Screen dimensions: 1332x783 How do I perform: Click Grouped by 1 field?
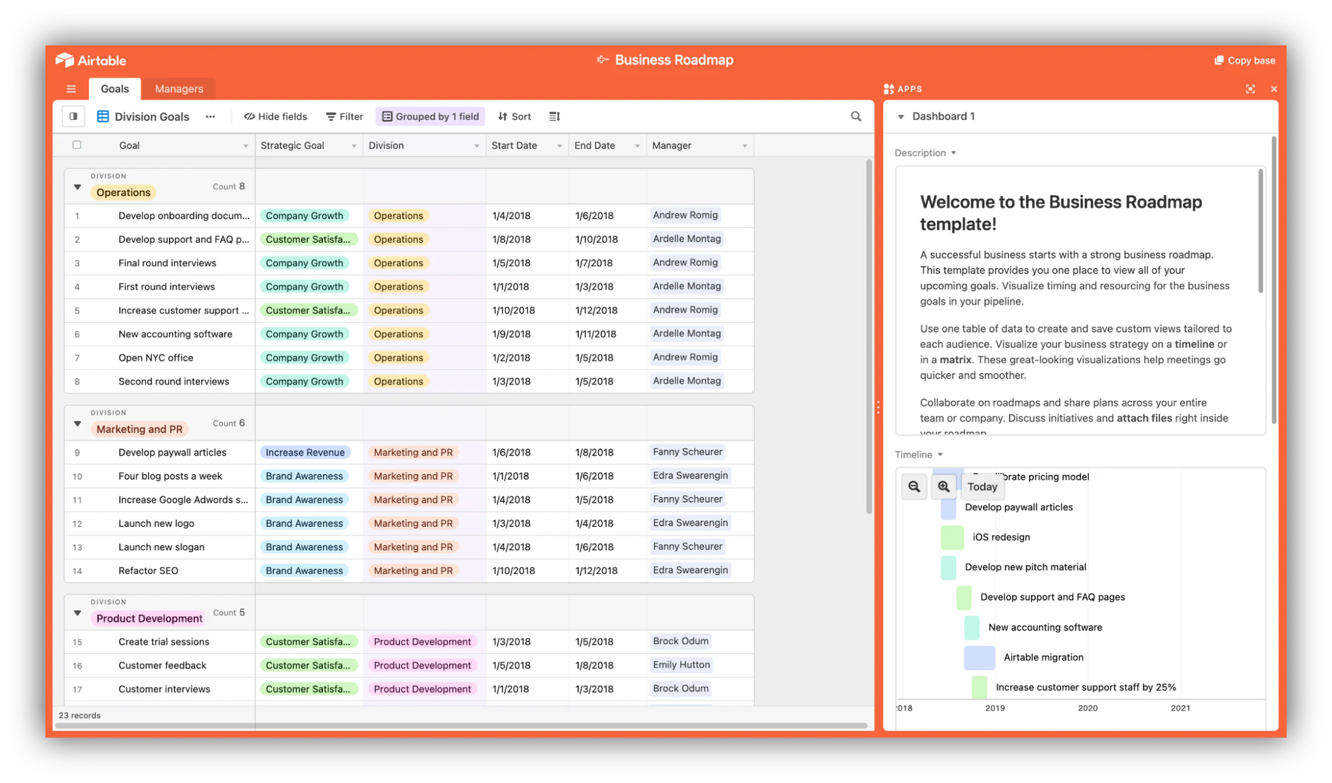431,116
